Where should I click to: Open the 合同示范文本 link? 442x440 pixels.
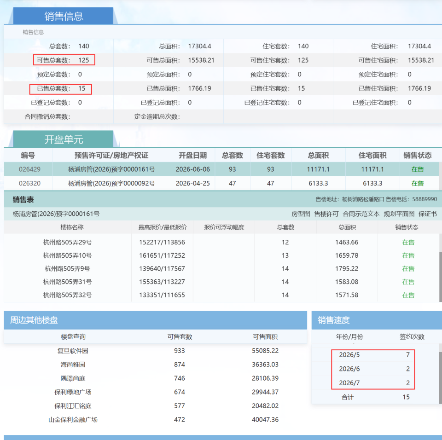(x=361, y=214)
